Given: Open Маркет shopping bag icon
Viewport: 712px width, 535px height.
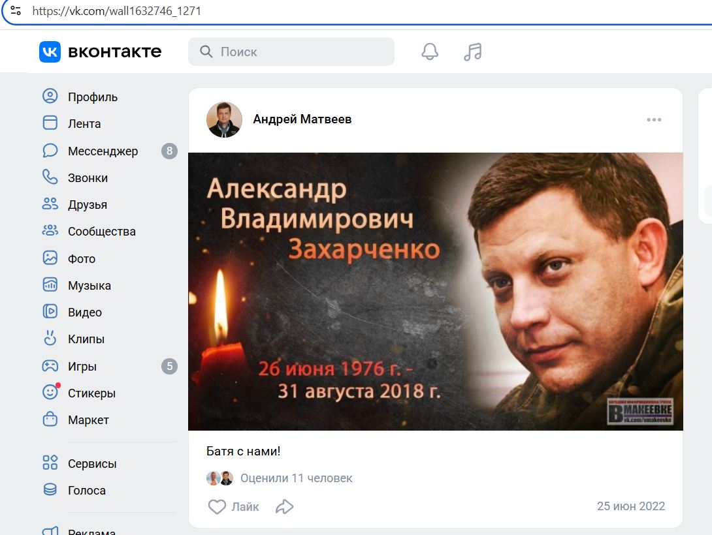Looking at the screenshot, I should 50,420.
